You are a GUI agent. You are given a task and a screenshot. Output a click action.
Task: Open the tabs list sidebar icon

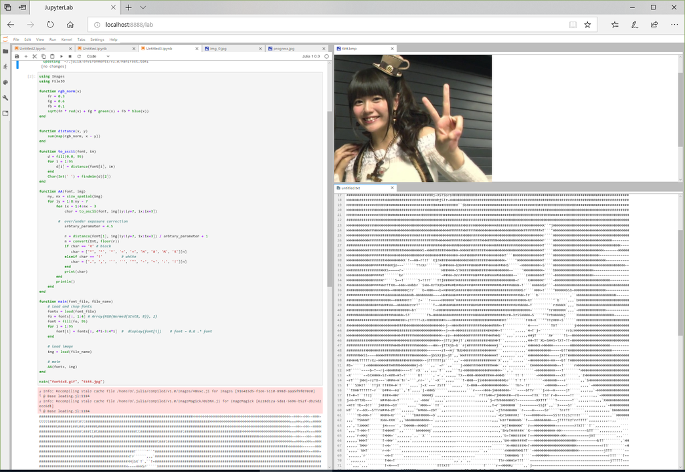5,114
